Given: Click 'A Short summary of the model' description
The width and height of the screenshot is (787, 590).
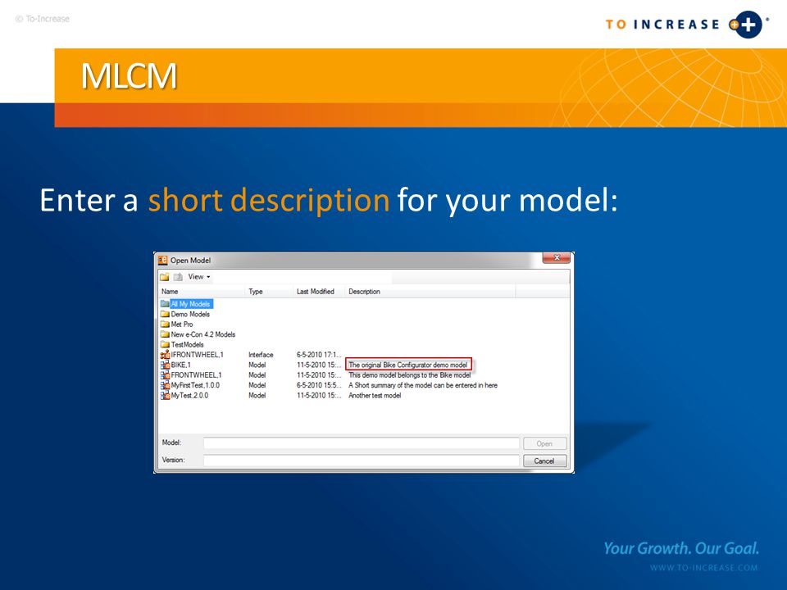Looking at the screenshot, I should (423, 385).
